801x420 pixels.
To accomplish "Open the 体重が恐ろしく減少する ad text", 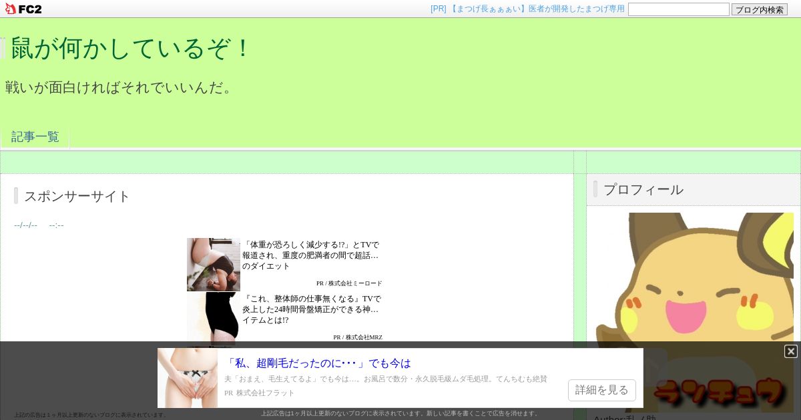I will pyautogui.click(x=311, y=255).
